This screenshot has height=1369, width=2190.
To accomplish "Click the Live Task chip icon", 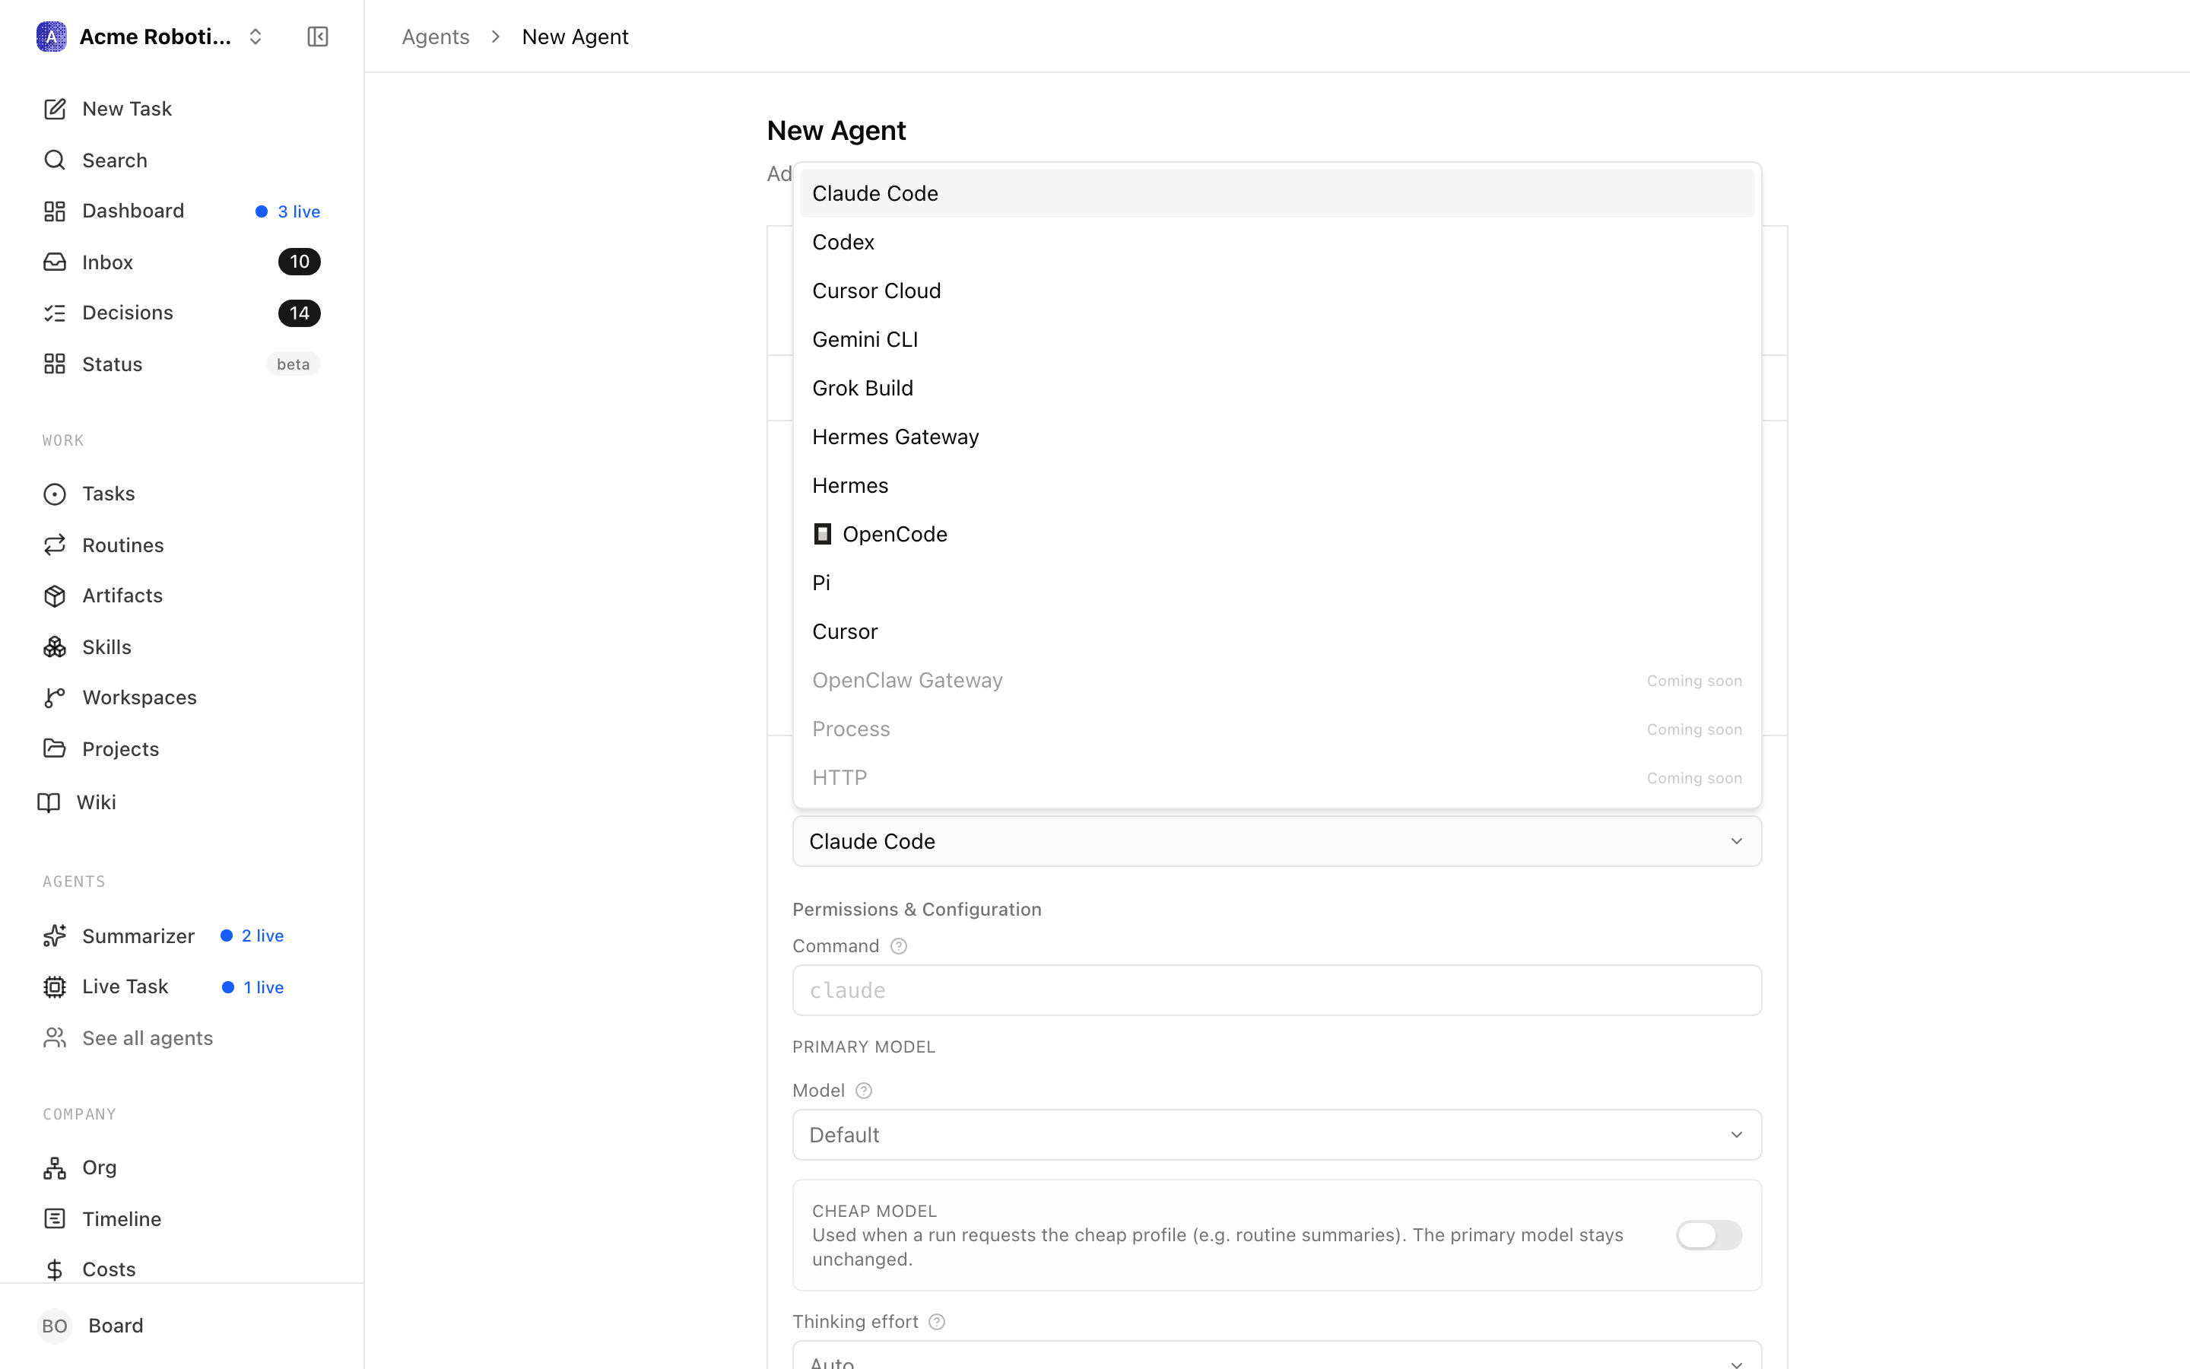I will [54, 987].
